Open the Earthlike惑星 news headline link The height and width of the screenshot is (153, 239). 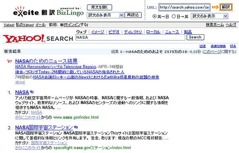(96, 77)
